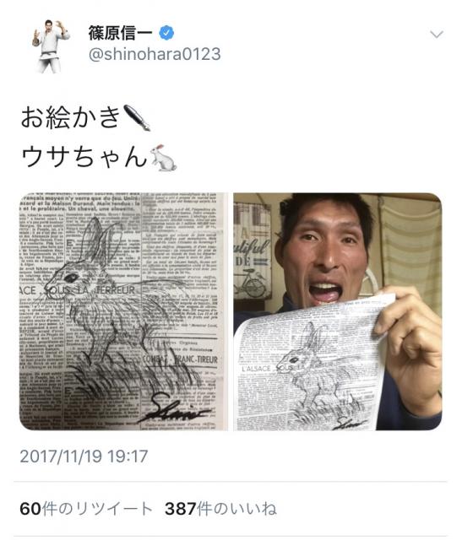
Task: Click the rabbit's ears in the left photo
Action: tap(101, 242)
